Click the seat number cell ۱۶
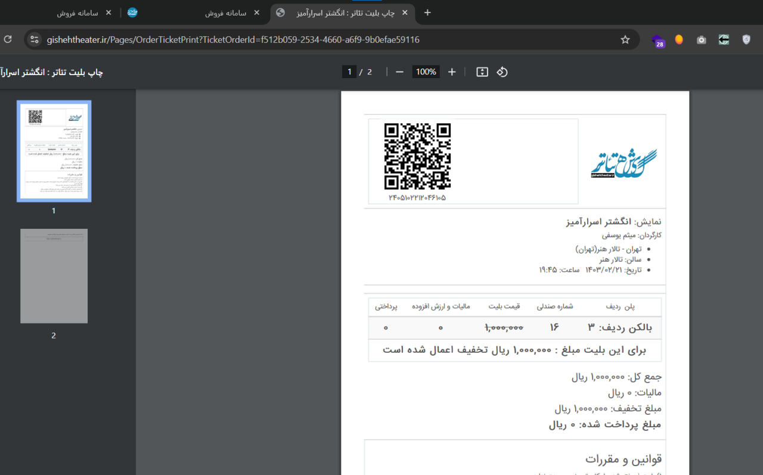This screenshot has height=475, width=763. tap(554, 328)
